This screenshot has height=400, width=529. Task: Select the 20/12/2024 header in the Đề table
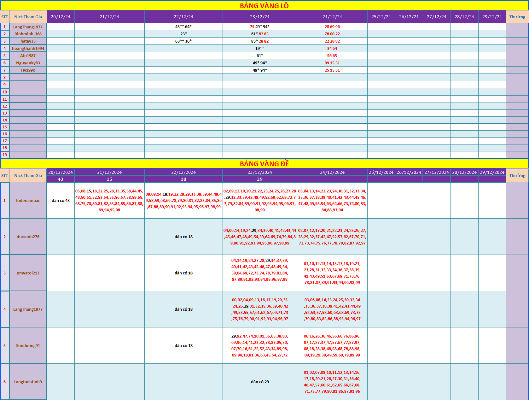pyautogui.click(x=61, y=172)
